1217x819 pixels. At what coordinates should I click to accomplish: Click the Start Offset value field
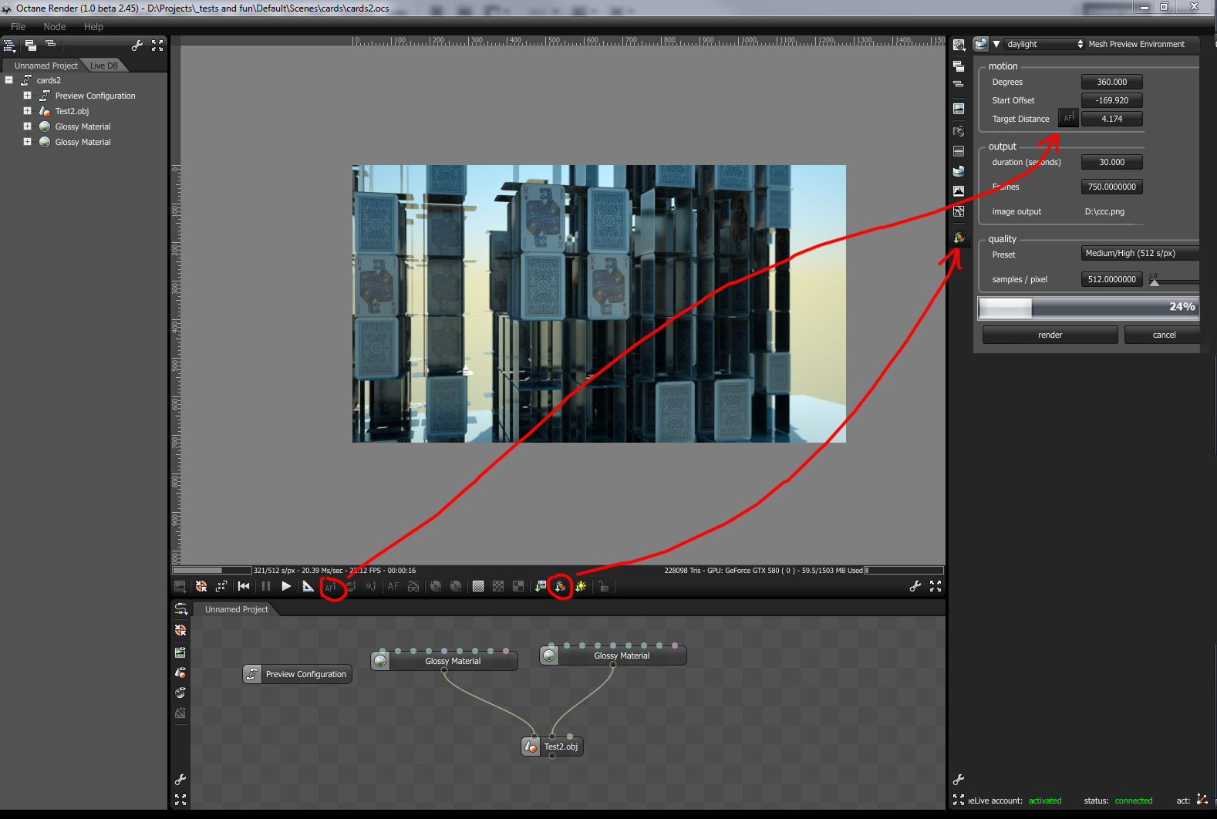pyautogui.click(x=1111, y=100)
